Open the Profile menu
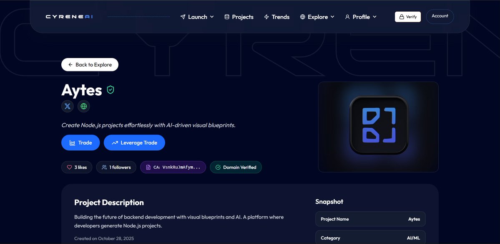 [x=361, y=17]
